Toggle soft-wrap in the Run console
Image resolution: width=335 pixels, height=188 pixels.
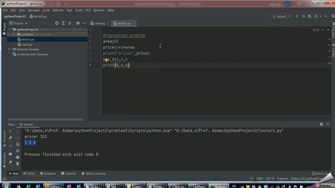[x=17, y=145]
